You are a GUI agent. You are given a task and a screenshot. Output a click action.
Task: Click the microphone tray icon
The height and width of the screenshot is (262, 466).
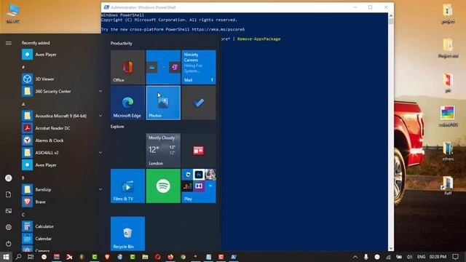366,257
